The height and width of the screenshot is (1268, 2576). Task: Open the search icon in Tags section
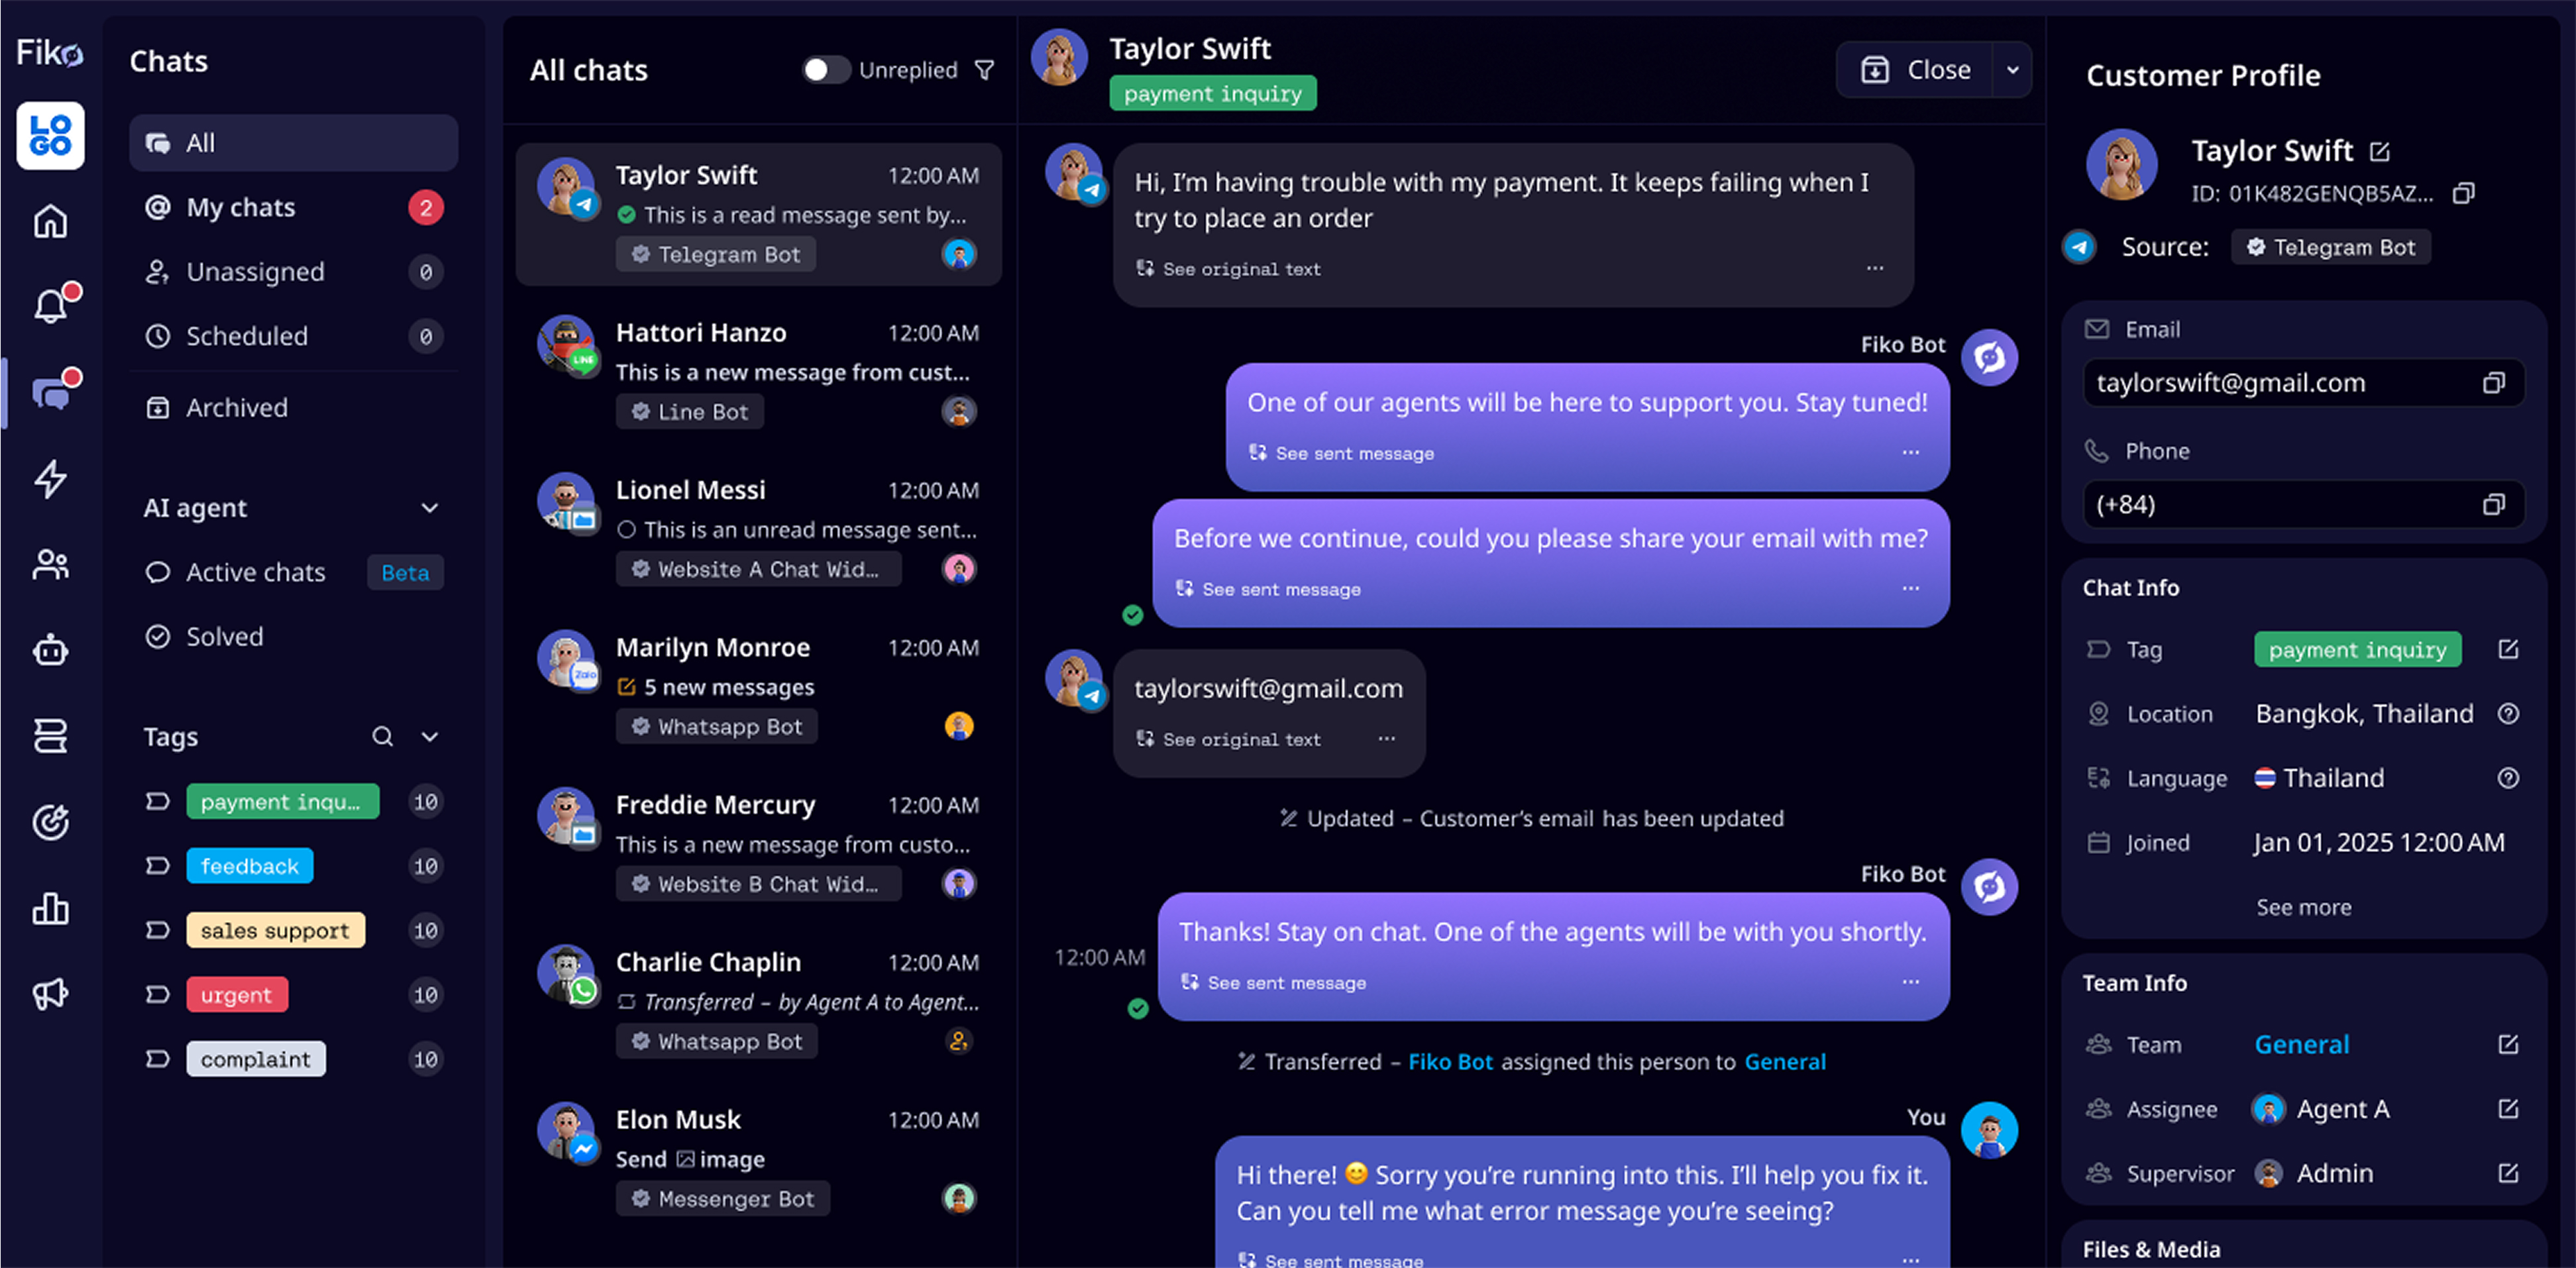(383, 736)
